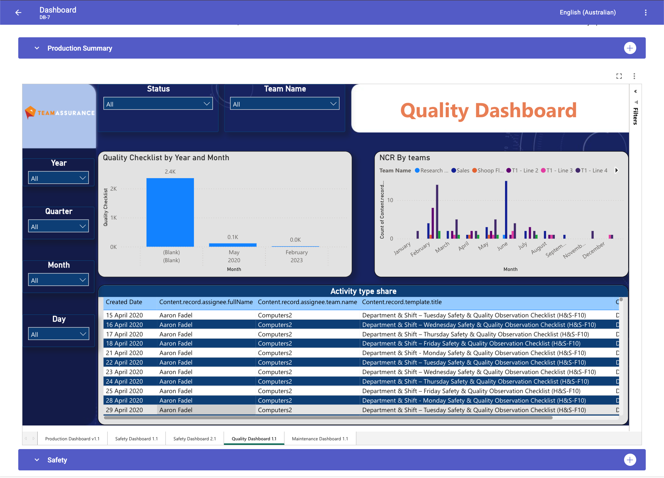The image size is (664, 478).
Task: Click the table's horizontal scrollbar
Action: pyautogui.click(x=328, y=418)
